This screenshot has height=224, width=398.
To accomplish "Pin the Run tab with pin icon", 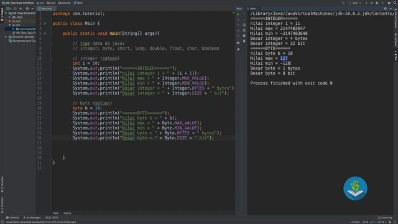I will (238, 49).
